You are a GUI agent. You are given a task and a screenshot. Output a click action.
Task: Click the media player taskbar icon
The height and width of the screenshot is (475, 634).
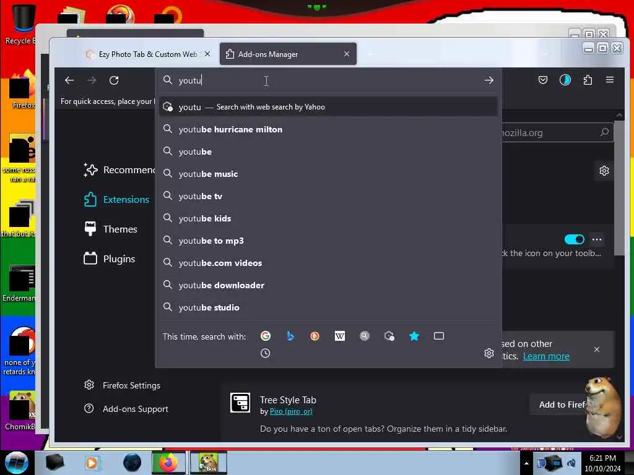(x=92, y=463)
